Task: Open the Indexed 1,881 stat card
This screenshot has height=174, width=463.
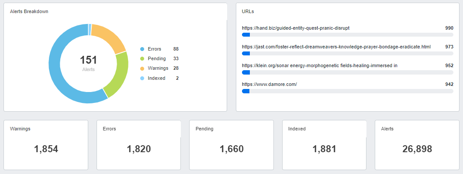Action: pos(324,145)
